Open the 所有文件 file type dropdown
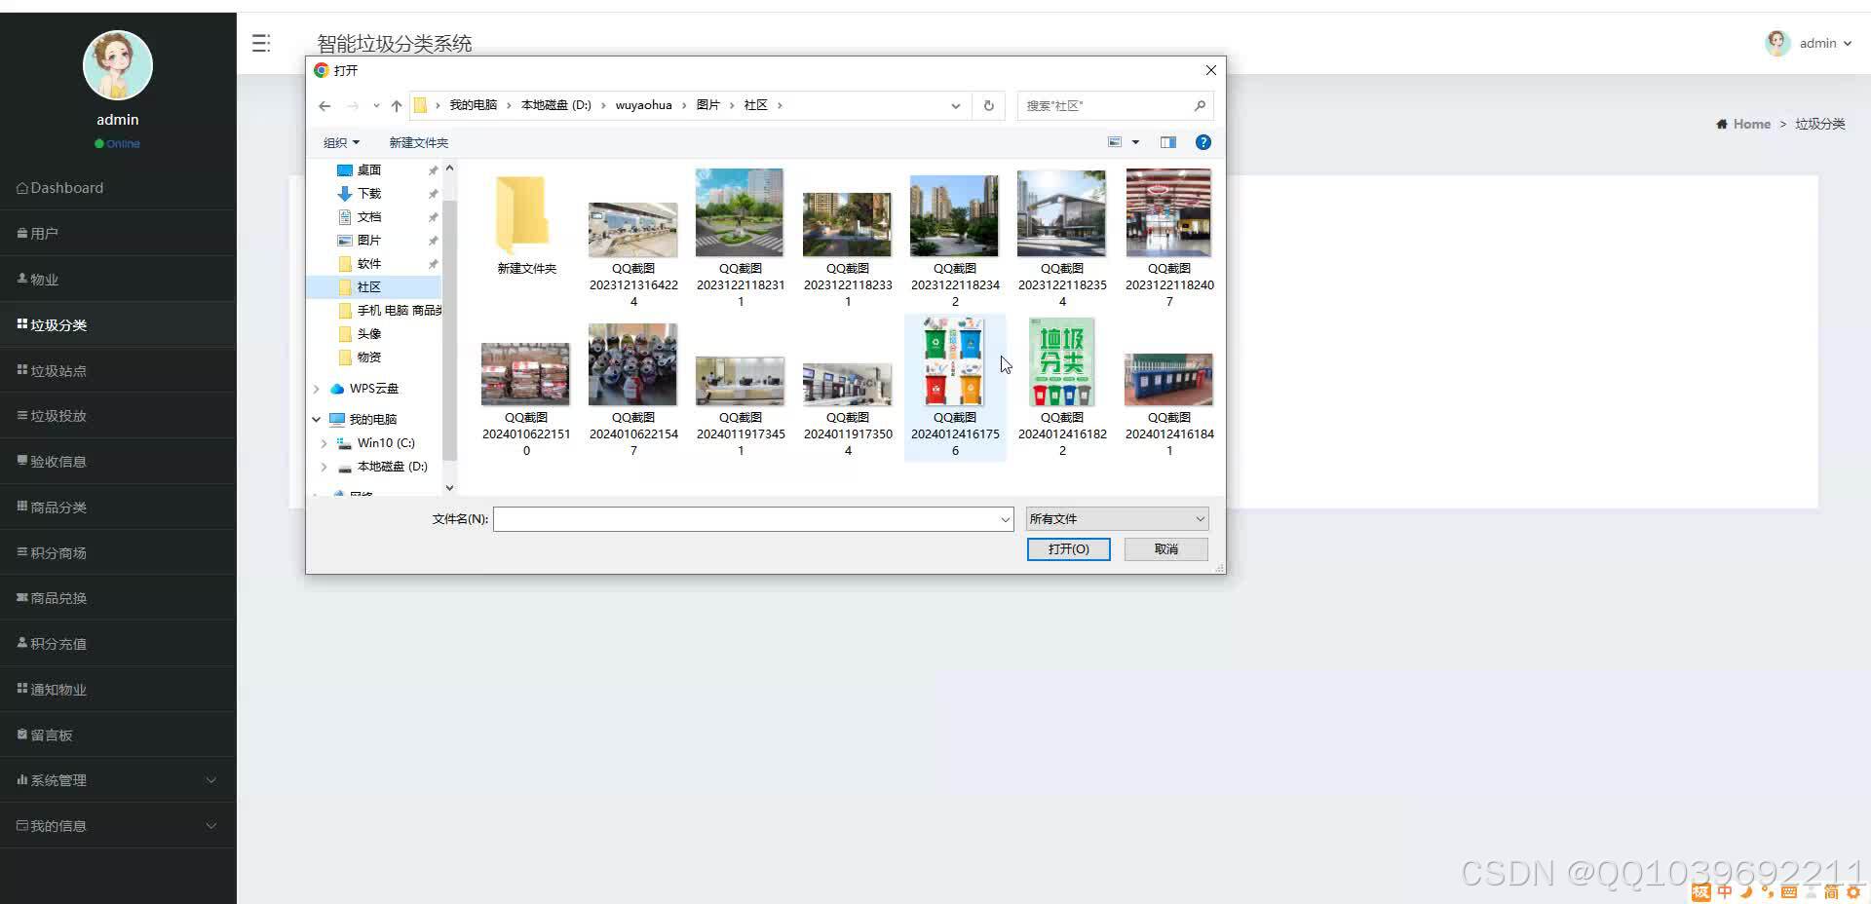This screenshot has height=904, width=1871. coord(1117,519)
